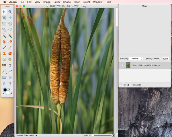Add a new layer with plus button
Viewport: 172px width, 137px height.
pyautogui.click(x=121, y=85)
